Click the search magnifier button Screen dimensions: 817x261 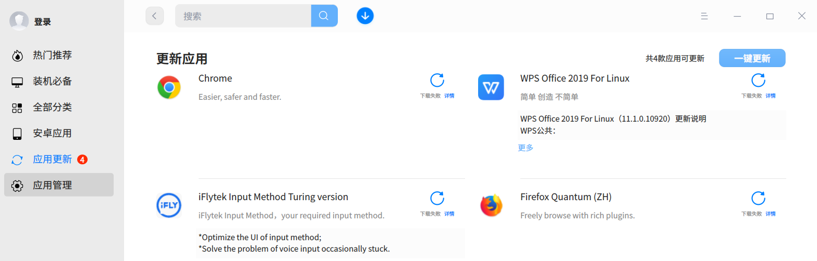coord(324,16)
